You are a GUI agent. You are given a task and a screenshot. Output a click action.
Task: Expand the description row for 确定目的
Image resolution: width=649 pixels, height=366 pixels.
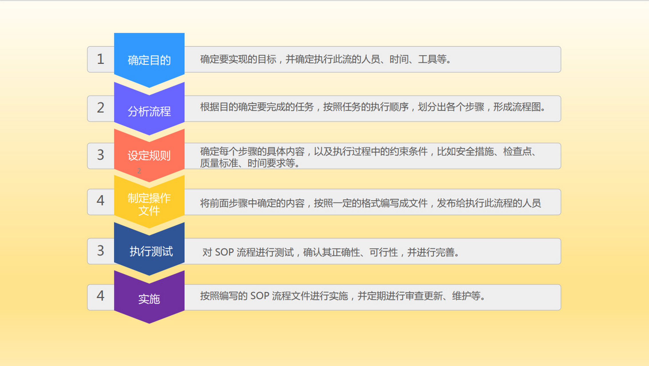pos(372,59)
